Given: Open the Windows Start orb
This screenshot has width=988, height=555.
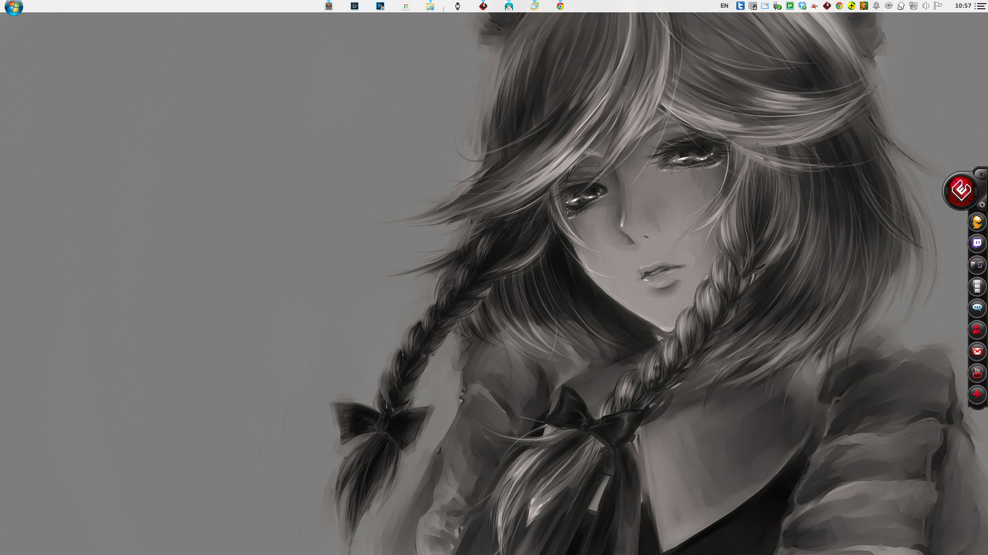Looking at the screenshot, I should (14, 7).
